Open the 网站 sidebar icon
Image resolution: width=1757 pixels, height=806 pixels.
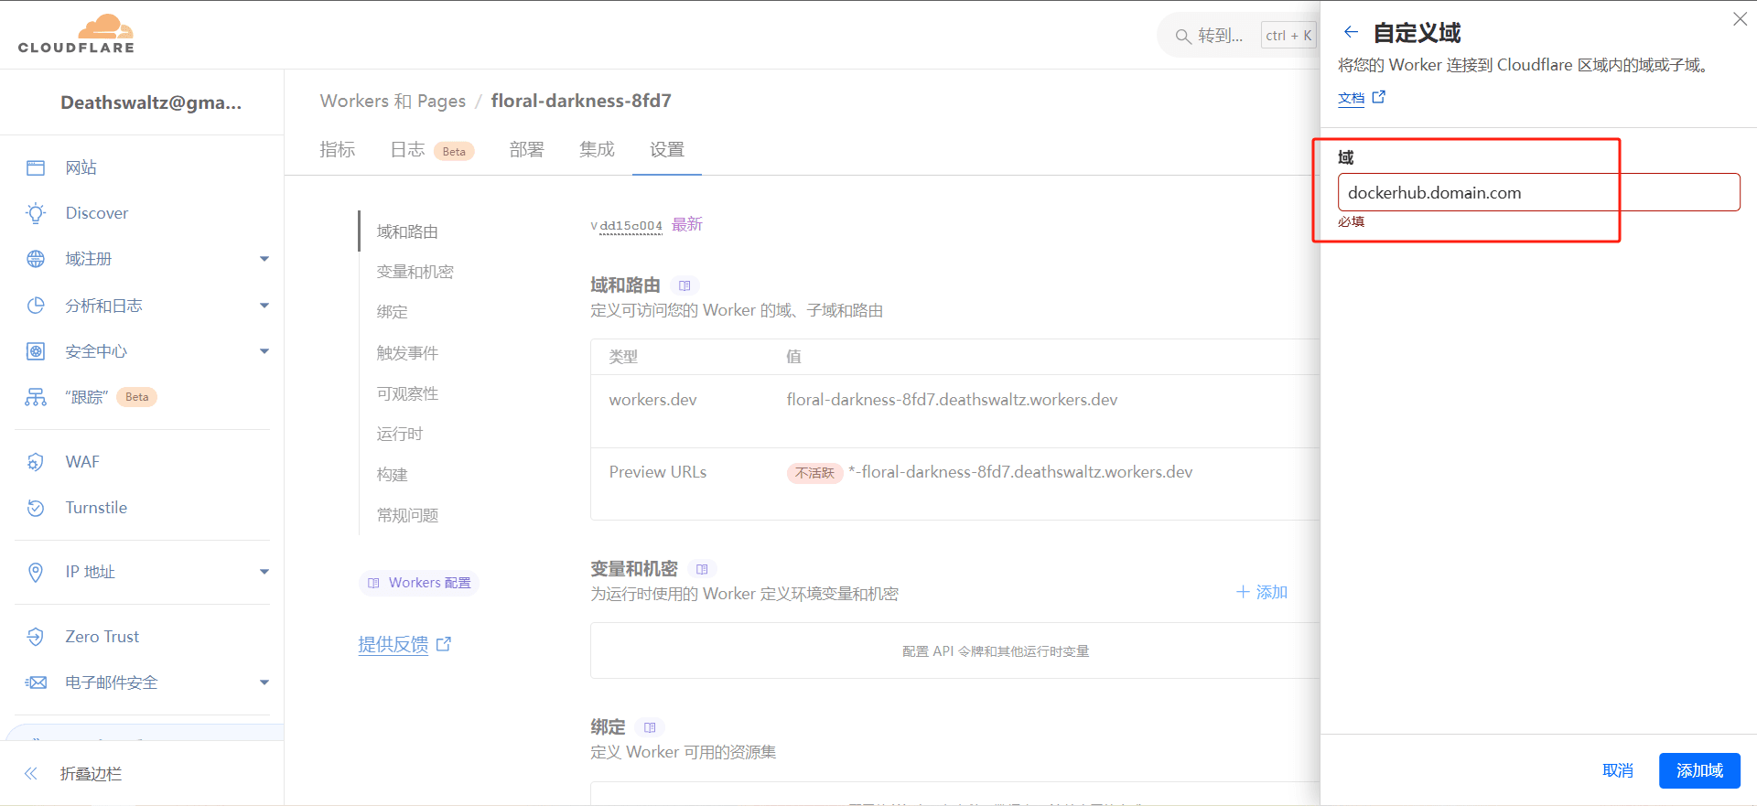tap(36, 167)
